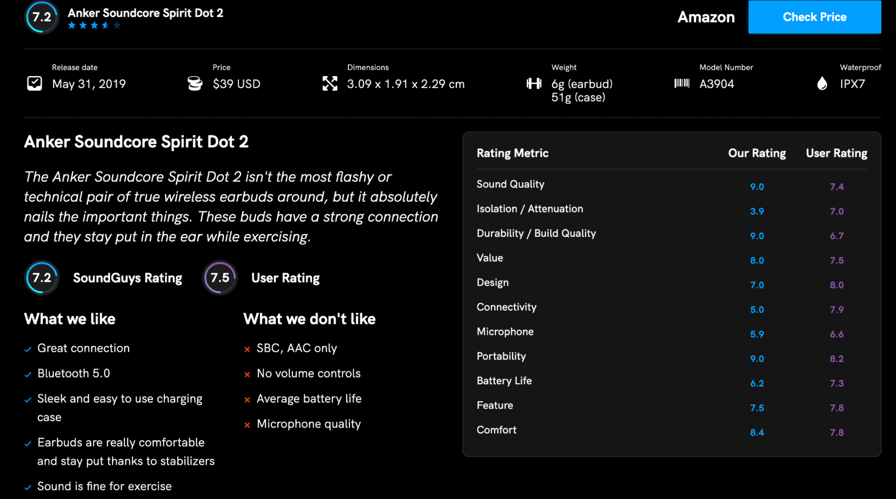Image resolution: width=896 pixels, height=499 pixels.
Task: Click User Rating 8.0 for Design
Action: (836, 285)
